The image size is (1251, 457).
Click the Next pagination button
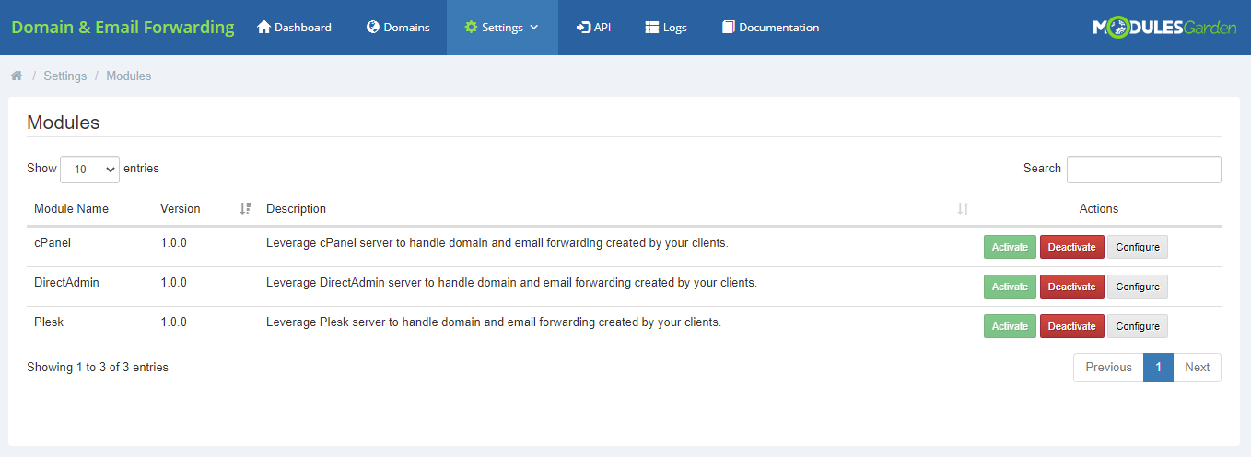pos(1197,367)
